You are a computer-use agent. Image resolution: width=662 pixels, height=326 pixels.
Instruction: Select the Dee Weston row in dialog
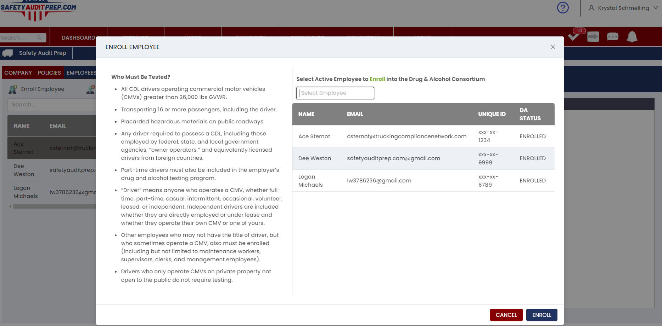(x=423, y=158)
